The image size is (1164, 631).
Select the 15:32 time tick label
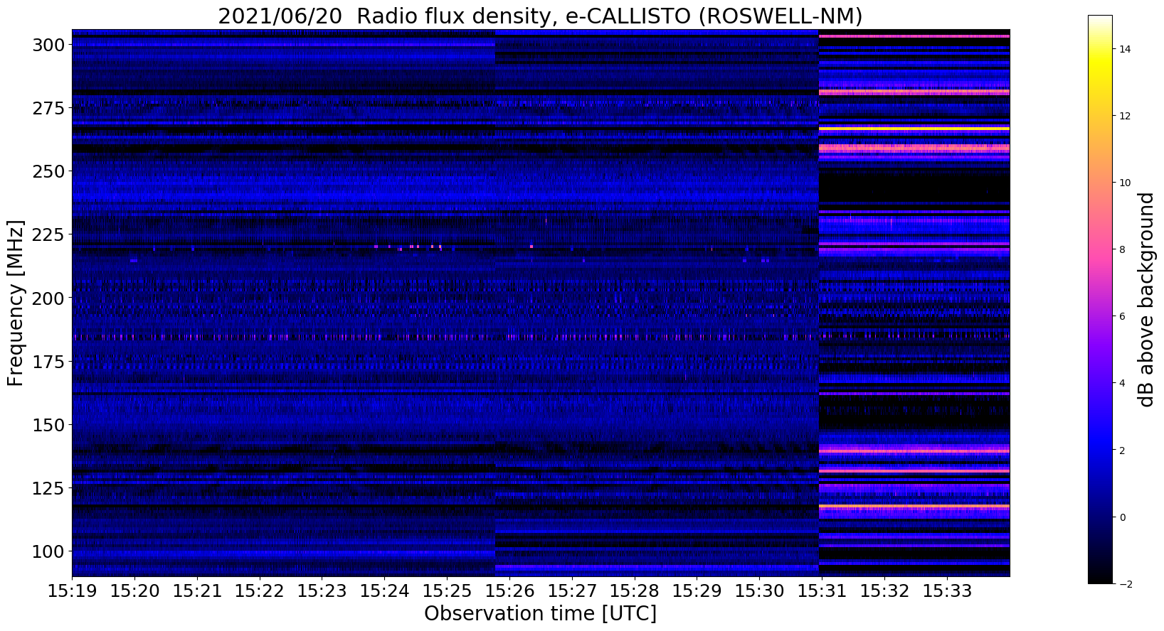(884, 591)
